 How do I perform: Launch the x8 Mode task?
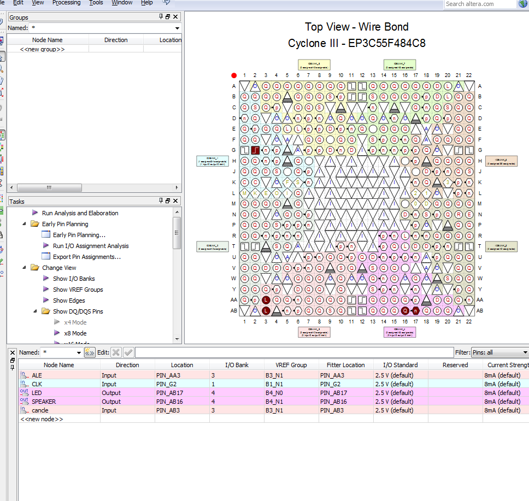point(75,333)
